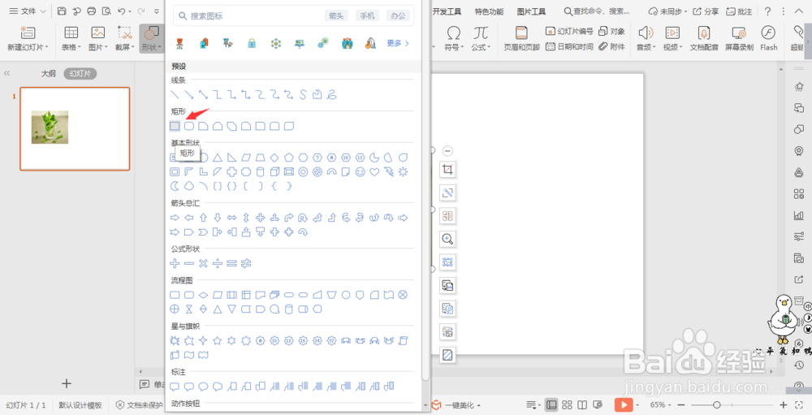Click the 屏幕录制 screen recording button
The height and width of the screenshot is (415, 812).
pos(739,38)
